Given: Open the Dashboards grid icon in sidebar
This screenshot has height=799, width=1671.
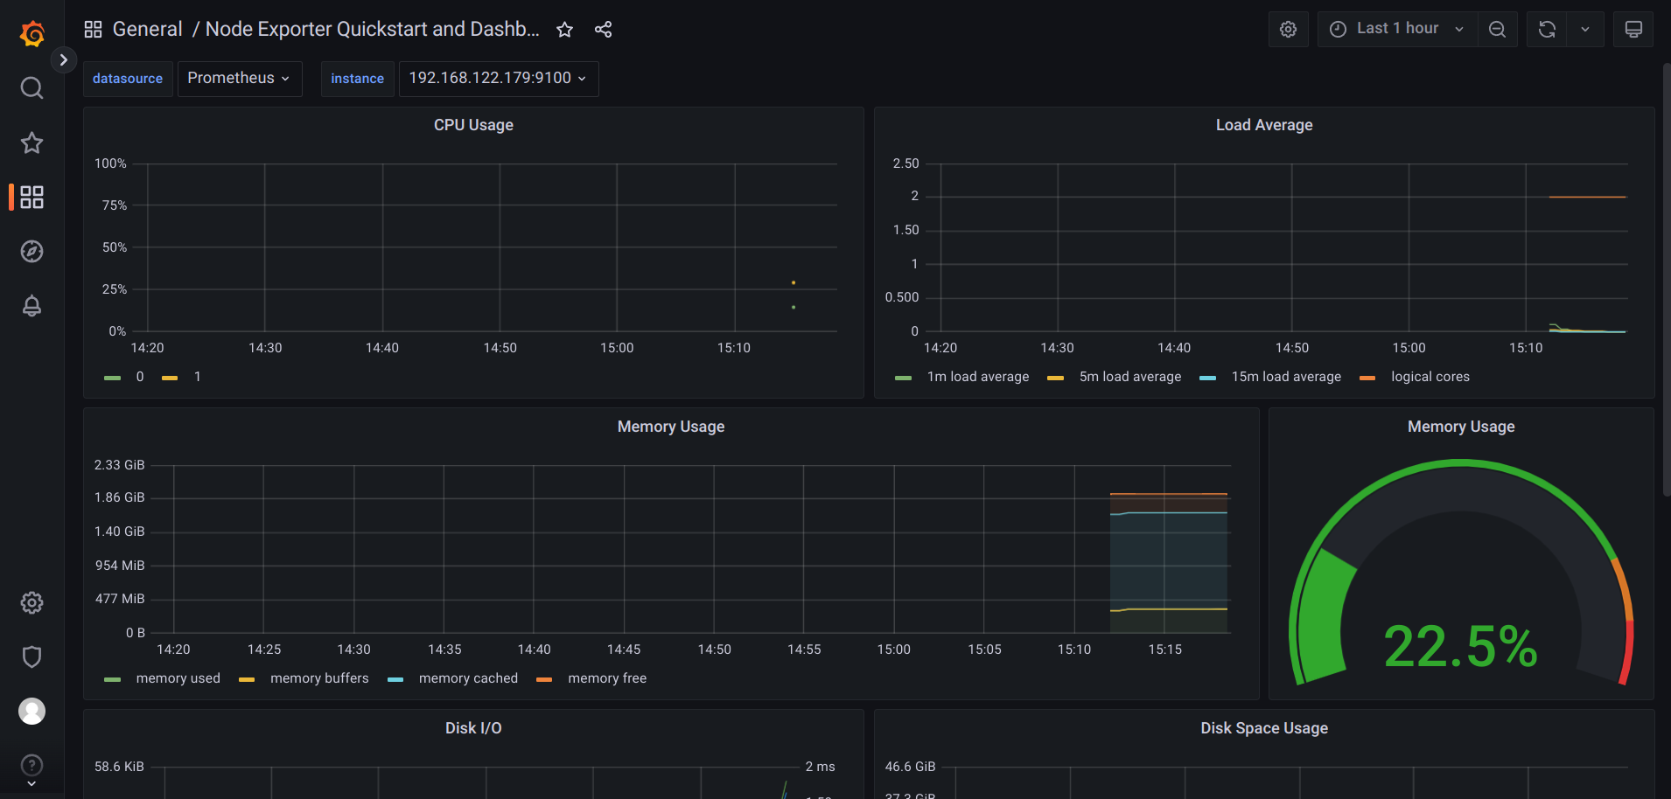Looking at the screenshot, I should (x=31, y=197).
